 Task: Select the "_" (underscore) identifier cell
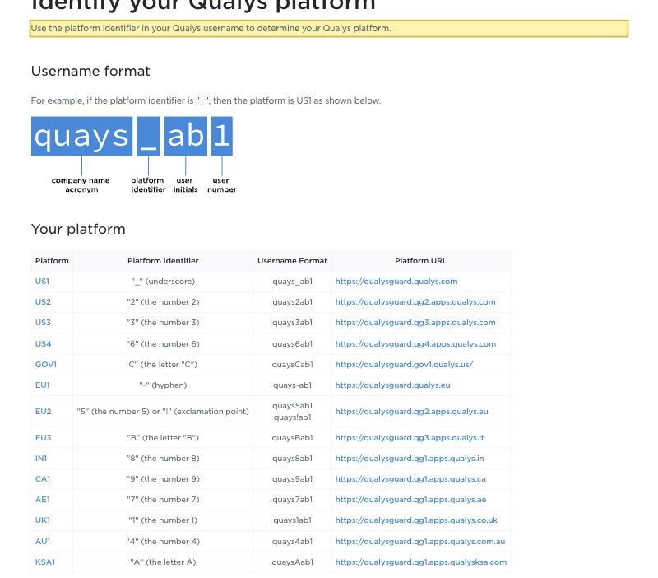tap(163, 281)
